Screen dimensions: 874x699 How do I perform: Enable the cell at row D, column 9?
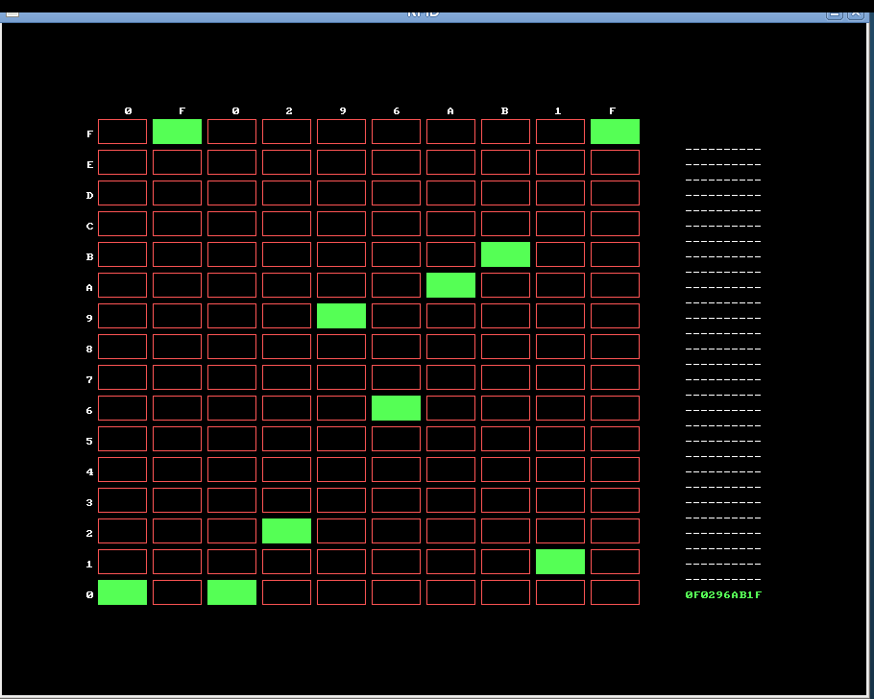(341, 193)
